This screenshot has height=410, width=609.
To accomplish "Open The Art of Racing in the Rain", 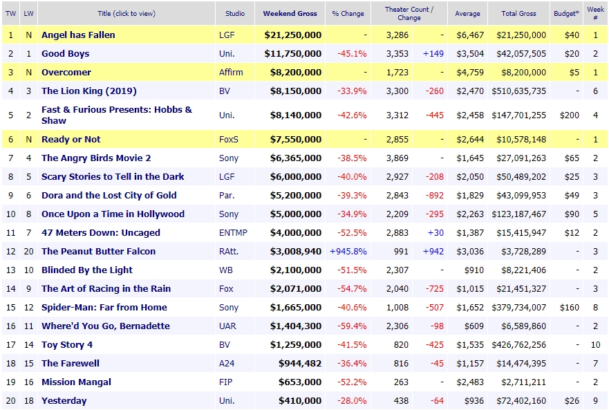I will pyautogui.click(x=106, y=288).
